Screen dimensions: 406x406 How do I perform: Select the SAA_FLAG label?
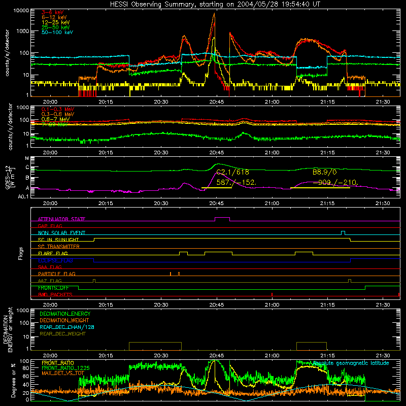[50, 267]
